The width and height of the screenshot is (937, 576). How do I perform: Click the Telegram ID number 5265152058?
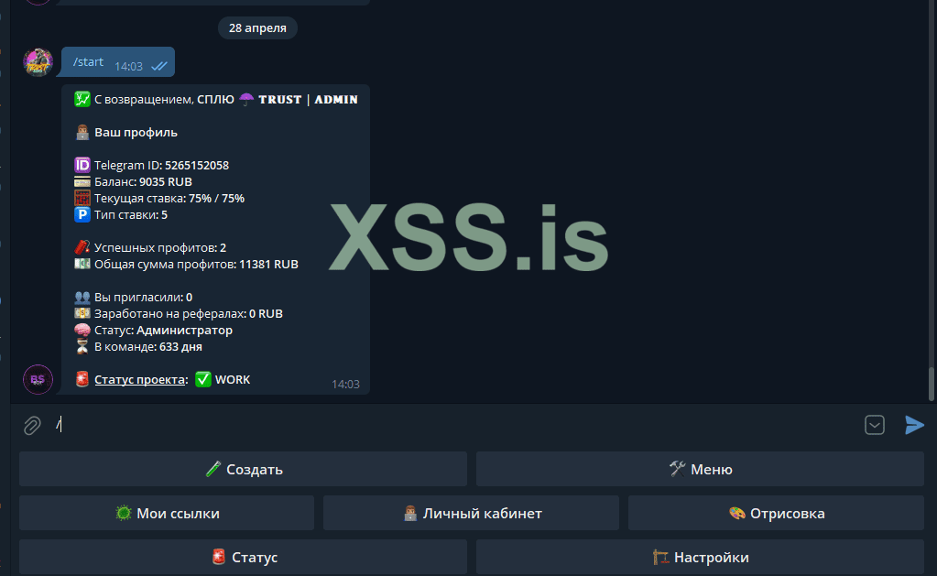point(197,165)
